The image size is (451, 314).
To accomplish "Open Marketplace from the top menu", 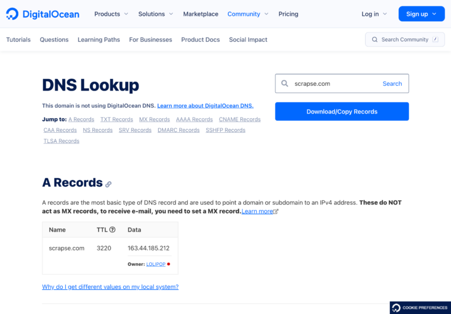I will pos(200,14).
